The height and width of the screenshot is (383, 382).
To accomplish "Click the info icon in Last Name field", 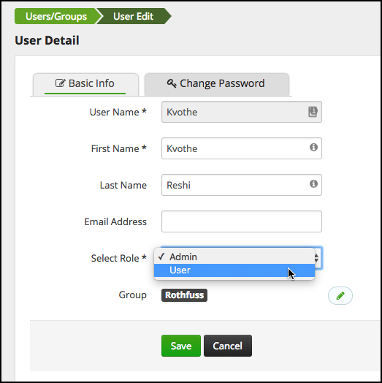I will click(313, 183).
